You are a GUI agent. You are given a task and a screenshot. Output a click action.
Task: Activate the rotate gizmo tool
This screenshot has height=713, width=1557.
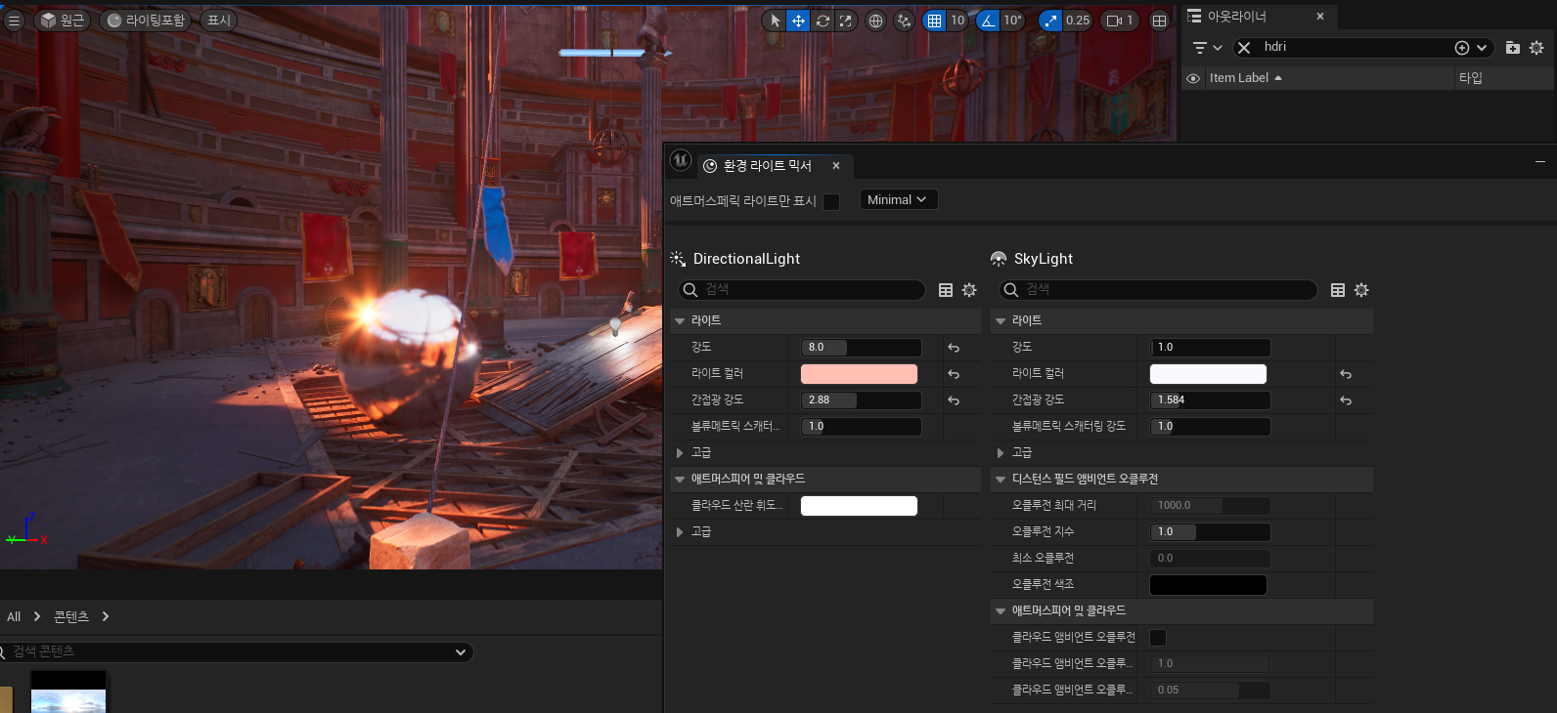click(x=823, y=21)
